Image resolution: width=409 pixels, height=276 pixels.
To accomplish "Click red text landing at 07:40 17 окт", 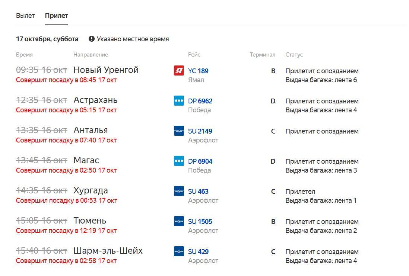I will (66, 140).
